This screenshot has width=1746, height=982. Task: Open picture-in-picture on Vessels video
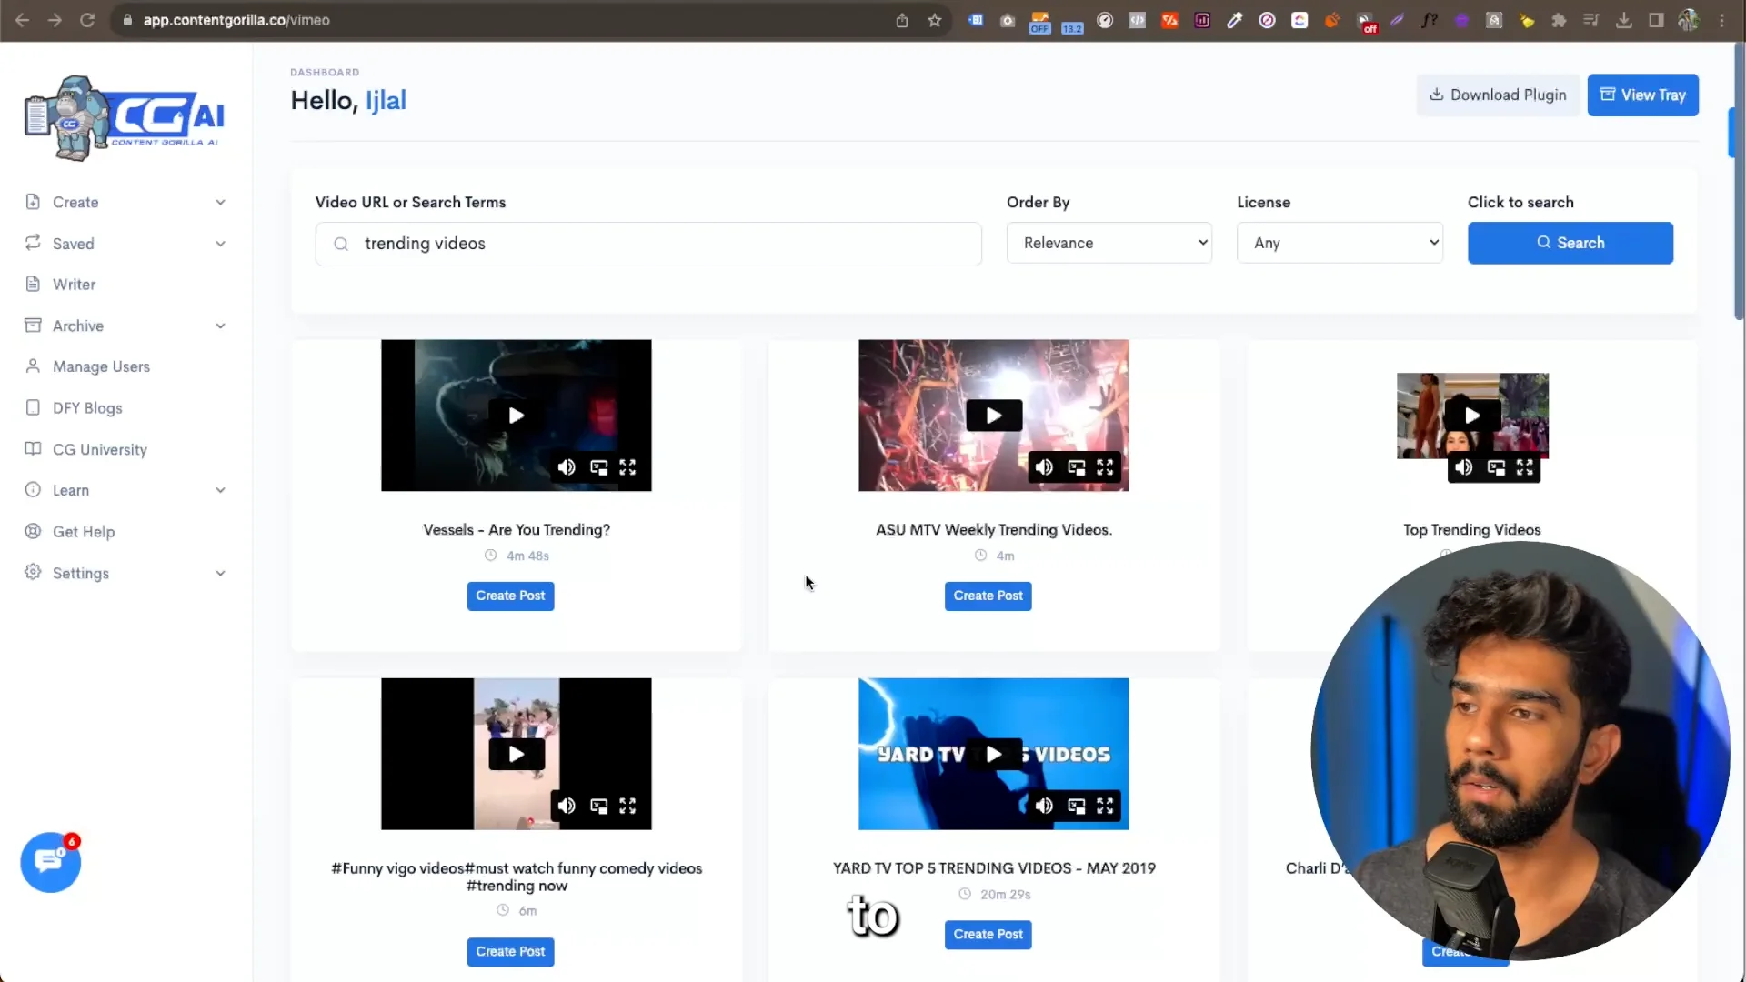point(598,467)
